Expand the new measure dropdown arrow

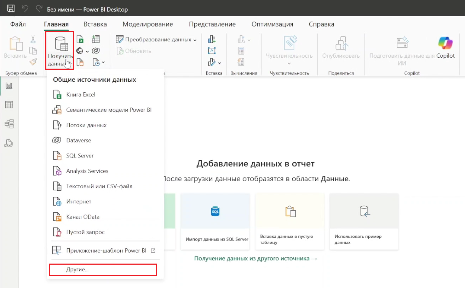(x=249, y=40)
